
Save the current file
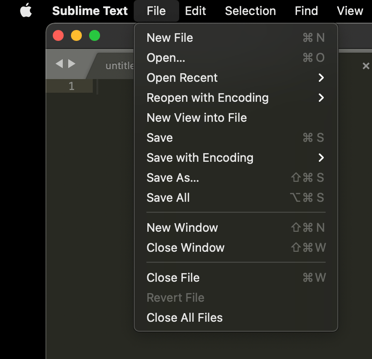[159, 138]
